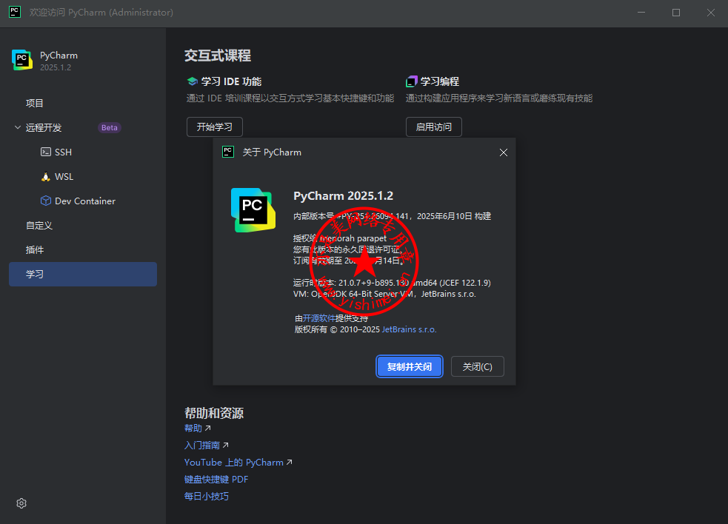Viewport: 728px width, 524px height.
Task: Click the graduation cap icon beside 学习 IDE 功能
Action: click(193, 81)
